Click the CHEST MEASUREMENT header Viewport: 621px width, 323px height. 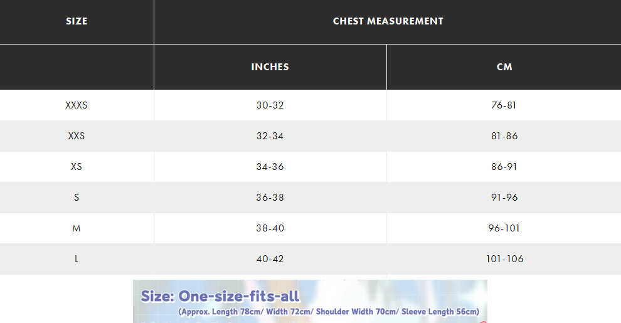coord(388,21)
